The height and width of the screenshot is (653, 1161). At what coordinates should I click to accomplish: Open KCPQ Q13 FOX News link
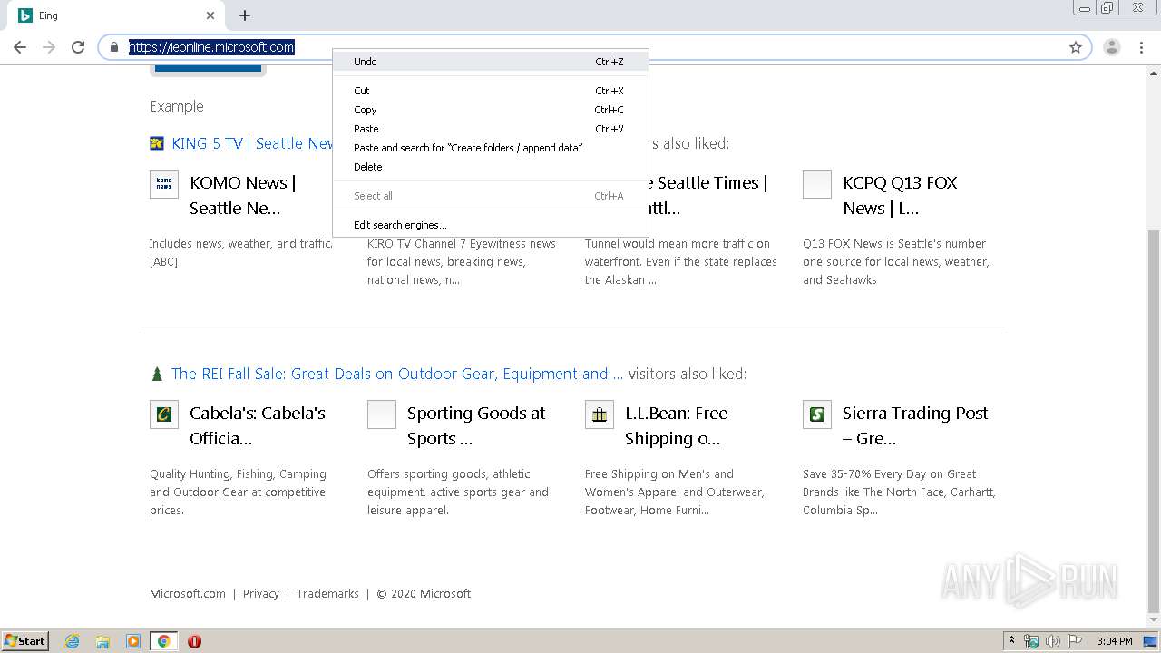[900, 195]
